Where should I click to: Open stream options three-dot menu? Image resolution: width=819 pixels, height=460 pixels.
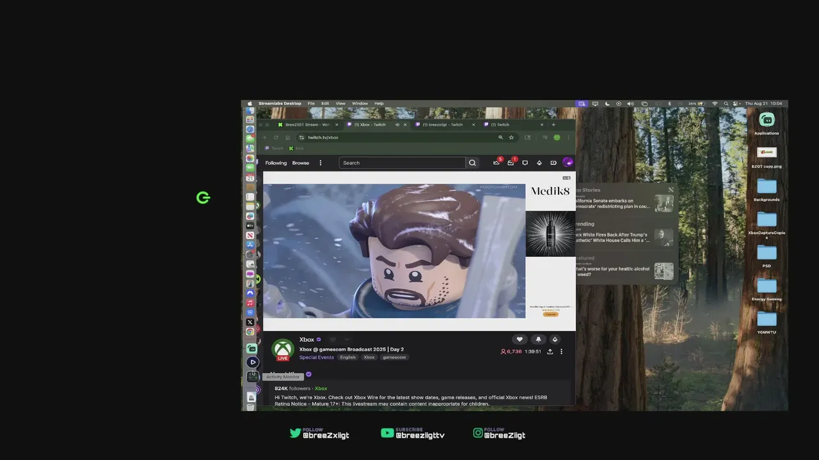561,351
